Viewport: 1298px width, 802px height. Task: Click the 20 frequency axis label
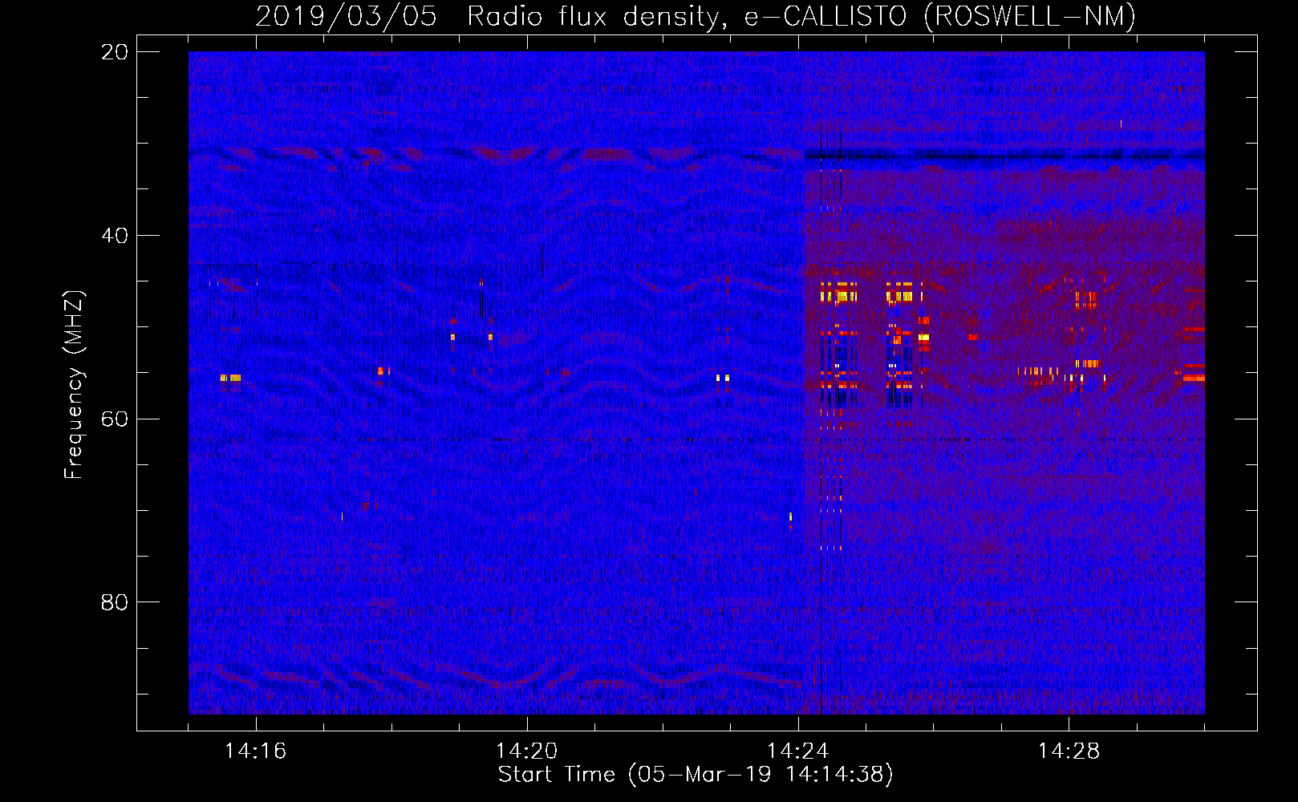tap(115, 52)
